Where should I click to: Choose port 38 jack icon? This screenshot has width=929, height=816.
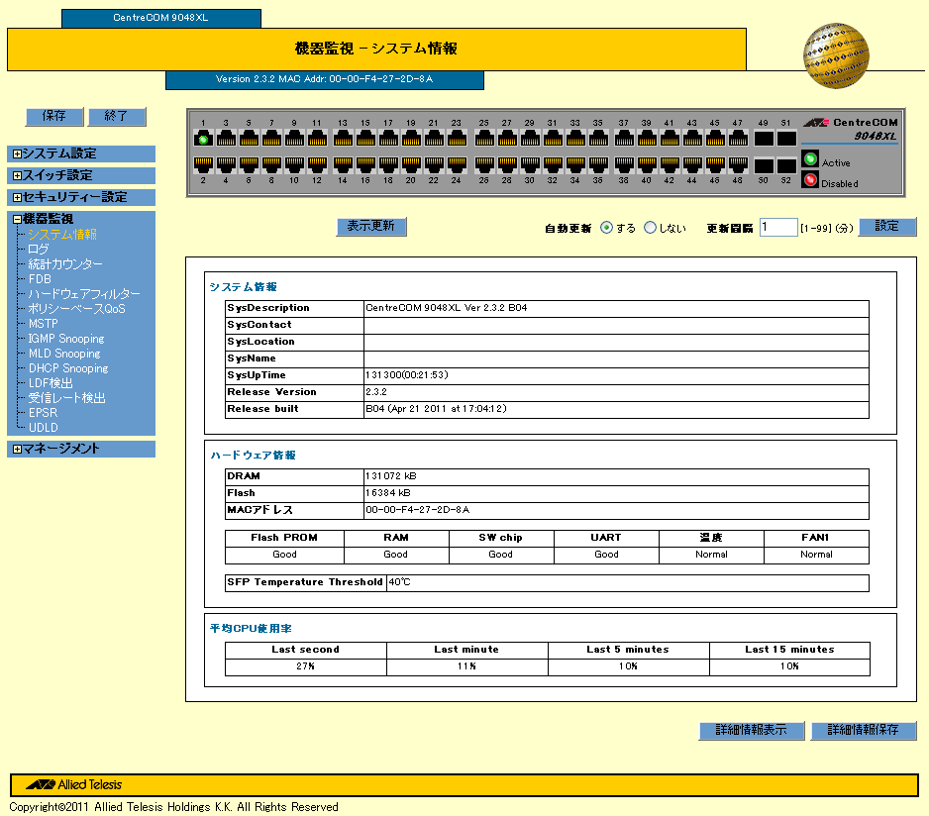coord(623,164)
